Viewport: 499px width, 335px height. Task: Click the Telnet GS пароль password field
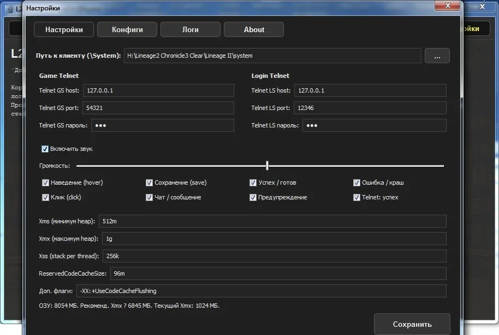[162, 125]
